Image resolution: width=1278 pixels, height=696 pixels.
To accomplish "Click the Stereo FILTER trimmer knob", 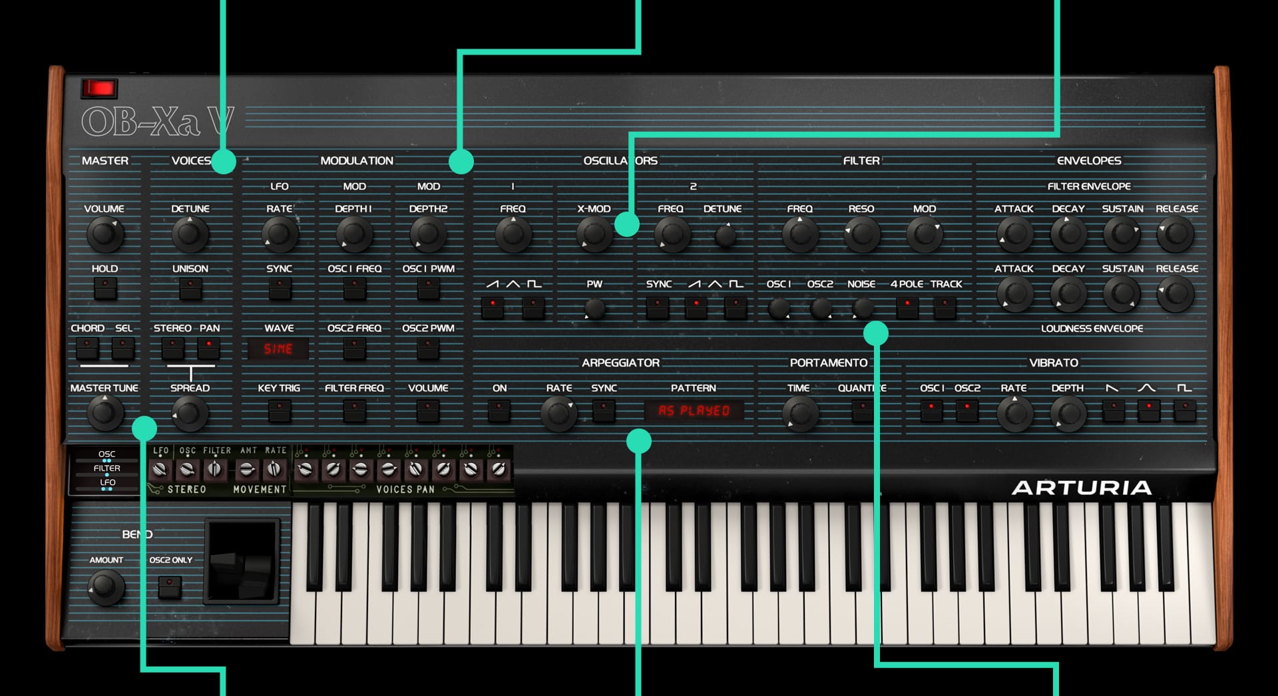I will click(x=214, y=470).
